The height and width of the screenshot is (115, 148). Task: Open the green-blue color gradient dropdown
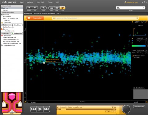click(x=146, y=46)
